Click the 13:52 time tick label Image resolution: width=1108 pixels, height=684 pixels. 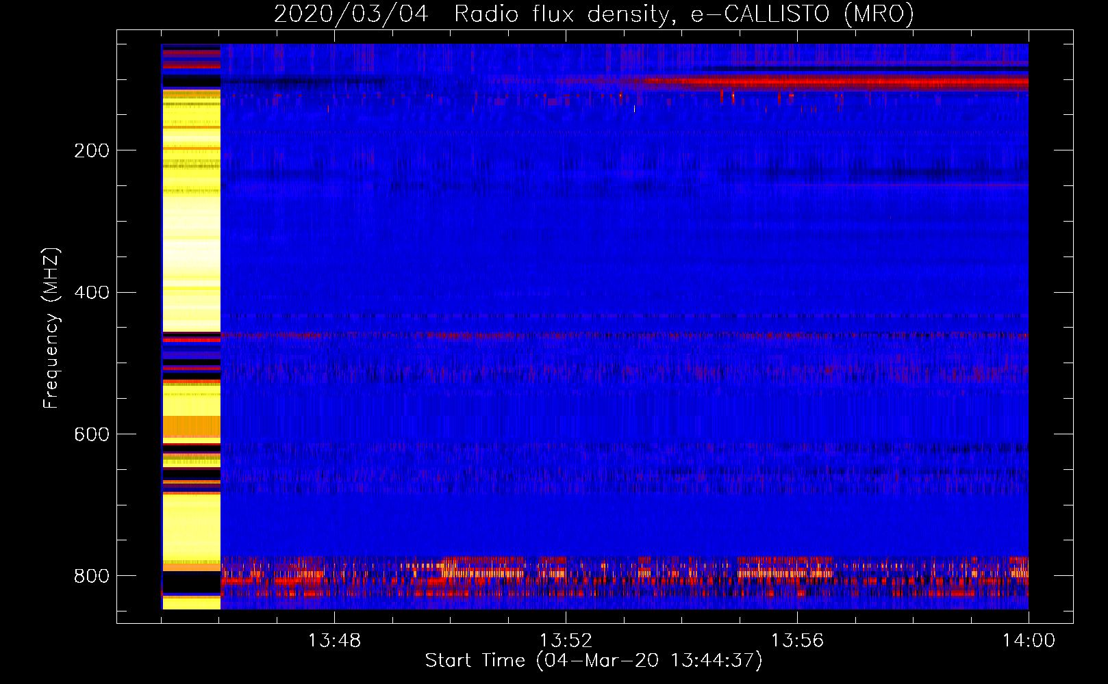tap(566, 641)
